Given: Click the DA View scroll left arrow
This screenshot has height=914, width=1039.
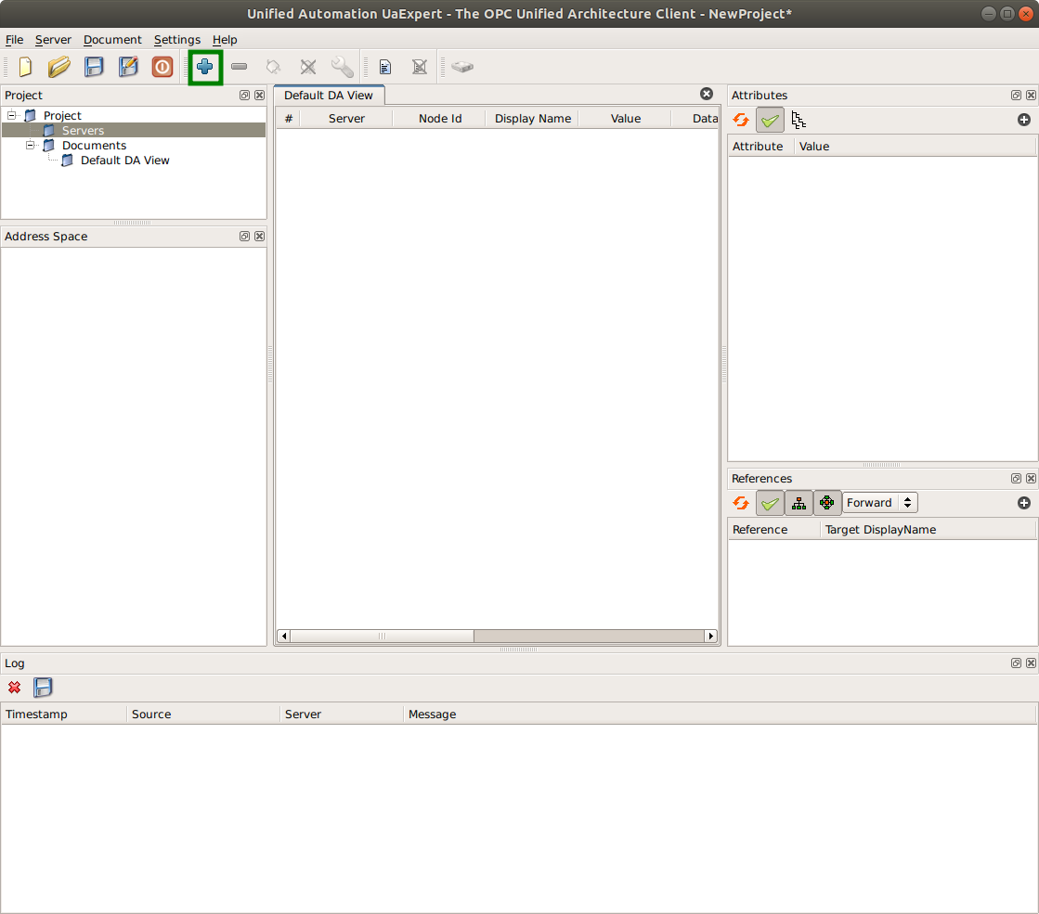Looking at the screenshot, I should 283,636.
